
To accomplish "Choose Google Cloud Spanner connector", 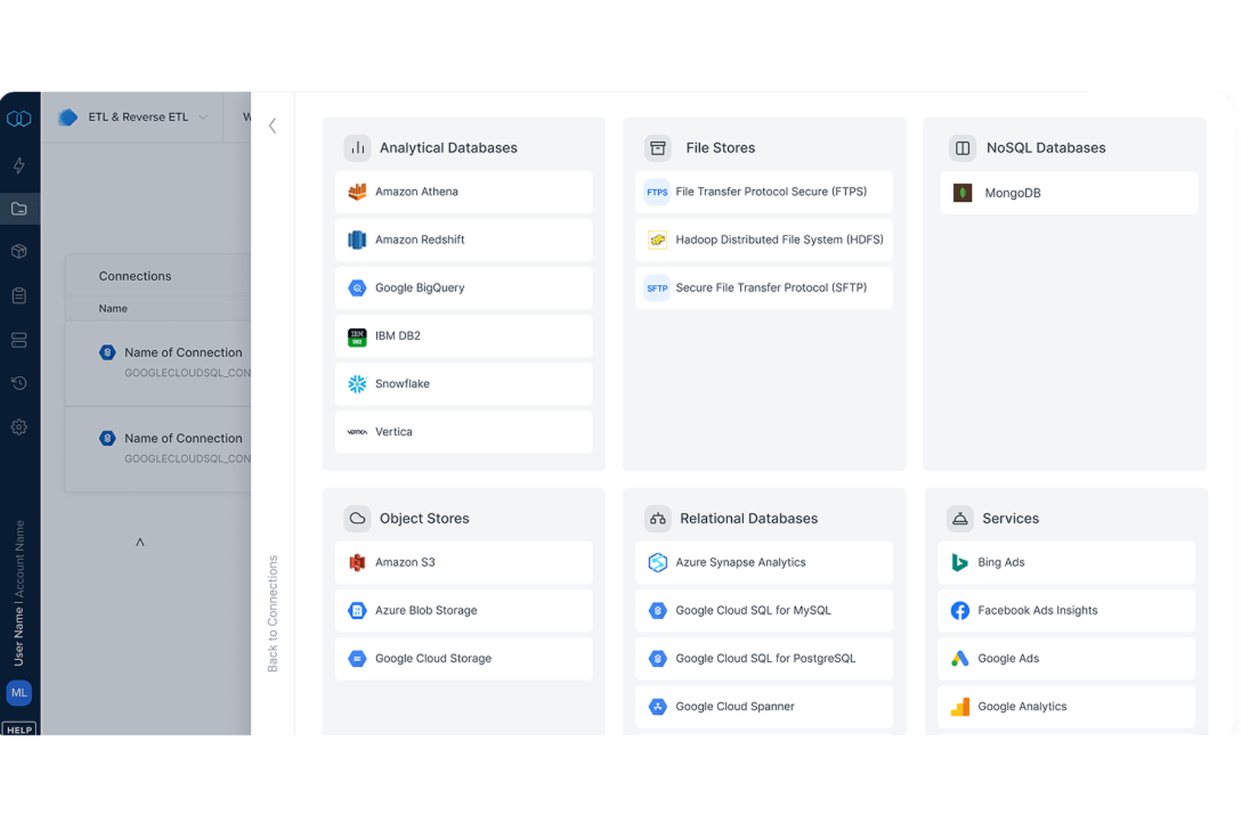I will 764,706.
